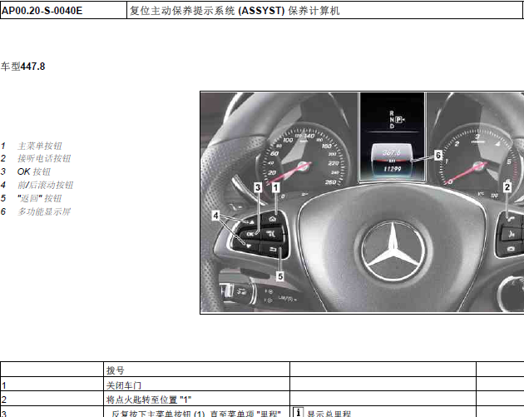Click the title 复位主动保养提示系统 (ASSYST) 保养计算机
The image size is (524, 417).
click(x=235, y=11)
